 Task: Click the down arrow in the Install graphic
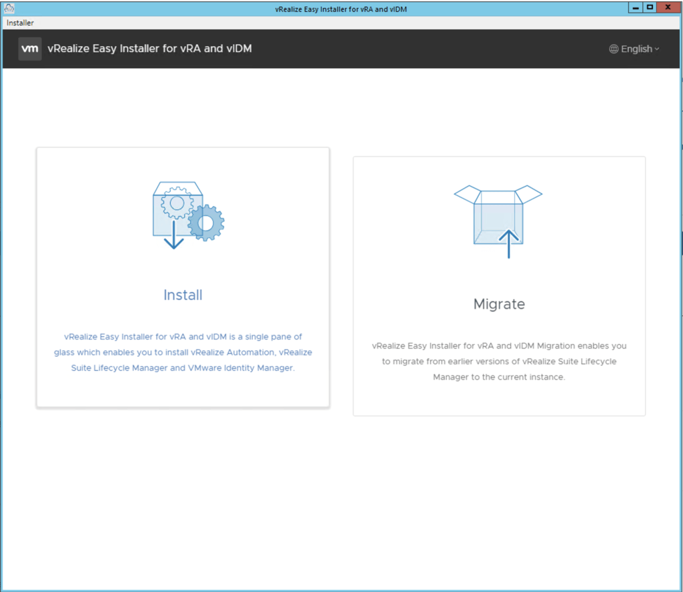(174, 238)
